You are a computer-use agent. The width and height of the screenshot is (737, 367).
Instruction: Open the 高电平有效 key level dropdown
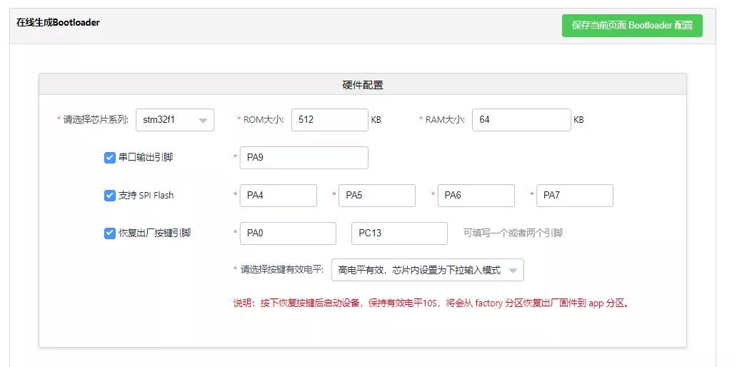428,270
